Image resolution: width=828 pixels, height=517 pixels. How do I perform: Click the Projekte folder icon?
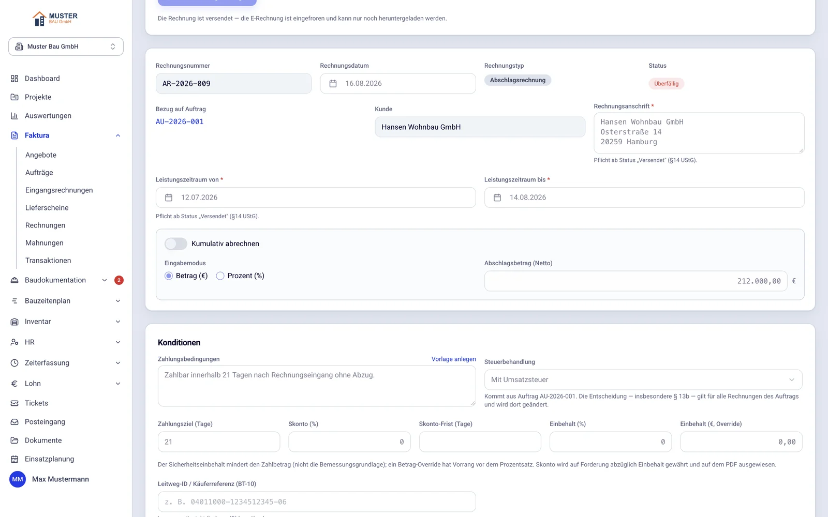(x=14, y=97)
